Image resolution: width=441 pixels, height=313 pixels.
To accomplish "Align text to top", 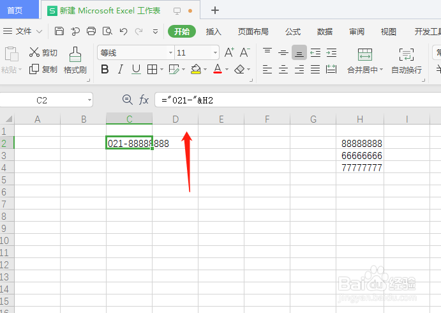I will coord(267,51).
